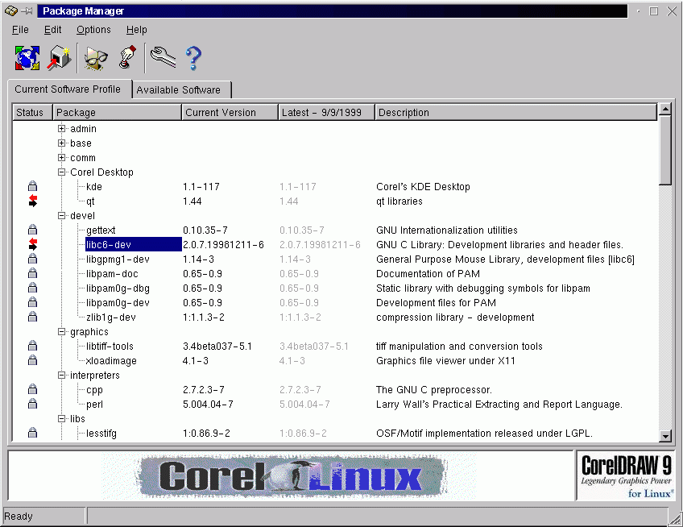
Task: Collapse the graphics category tree node
Action: click(61, 332)
